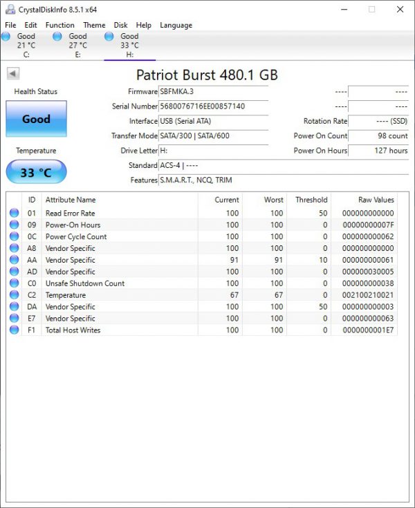Viewport: 415px width, 508px height.
Task: Click status orb for Total Host Writes
Action: click(14, 330)
